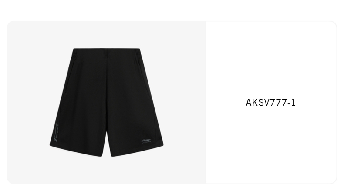
Task: Click the empty area above the product card
Action: pos(172,10)
